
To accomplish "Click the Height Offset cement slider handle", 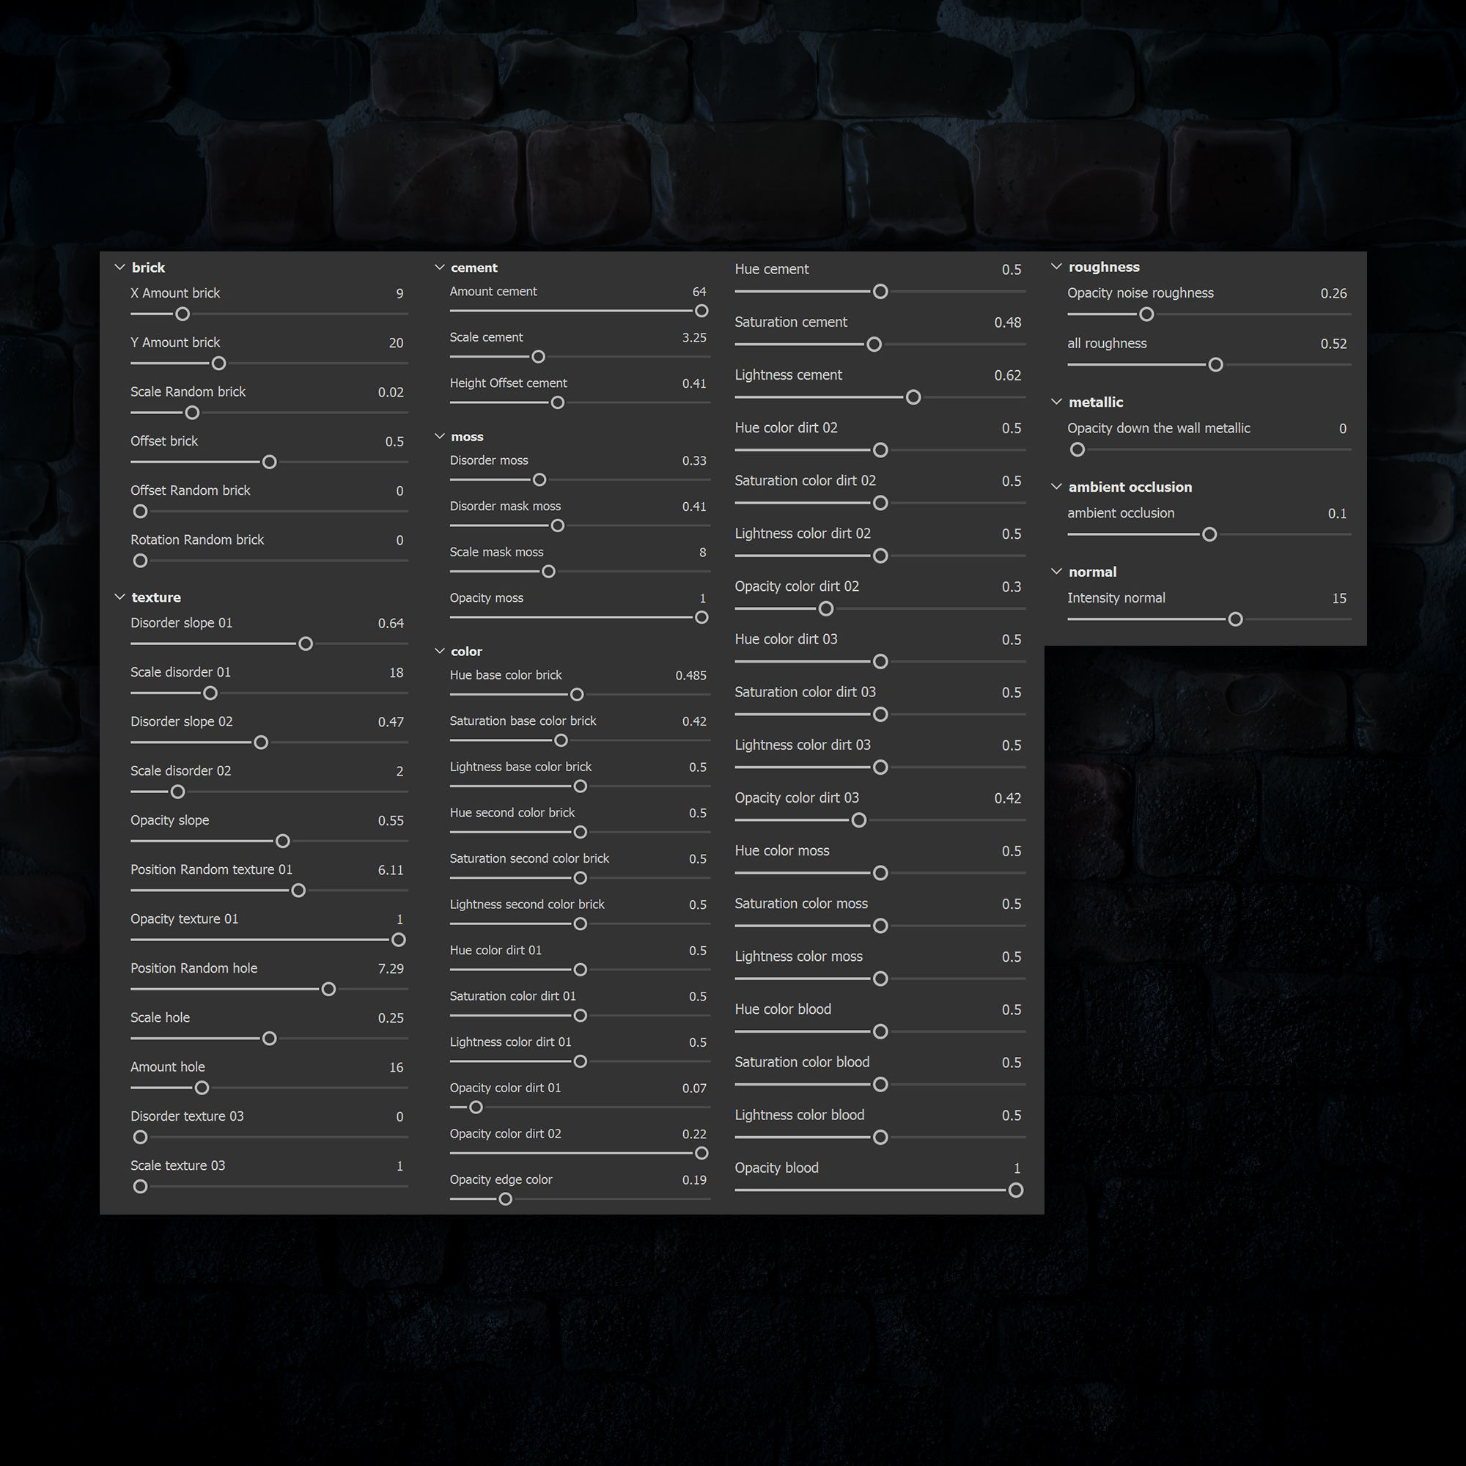I will [x=558, y=403].
